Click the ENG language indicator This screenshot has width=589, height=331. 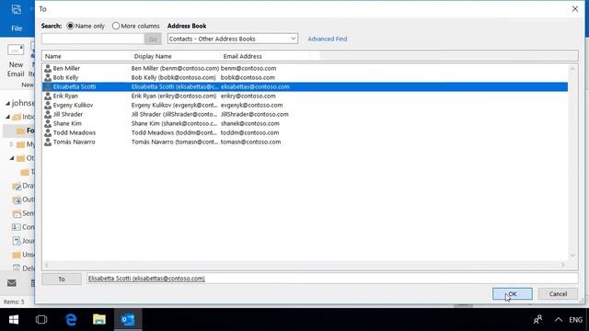(575, 320)
